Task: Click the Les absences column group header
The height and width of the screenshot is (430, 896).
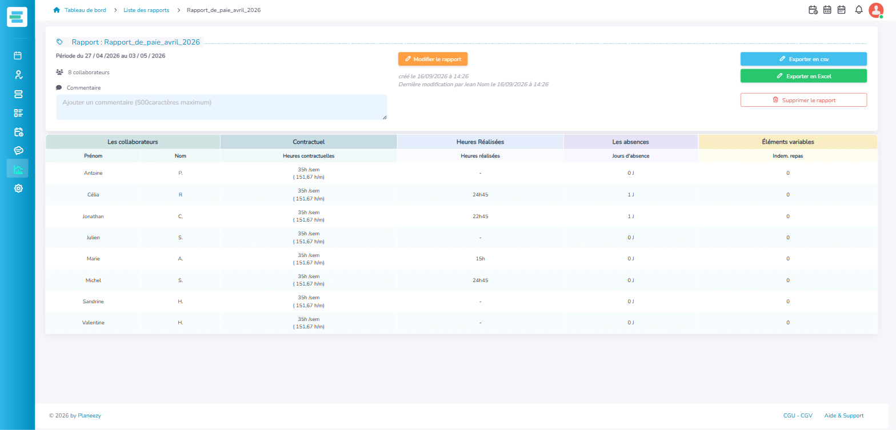Action: point(631,142)
